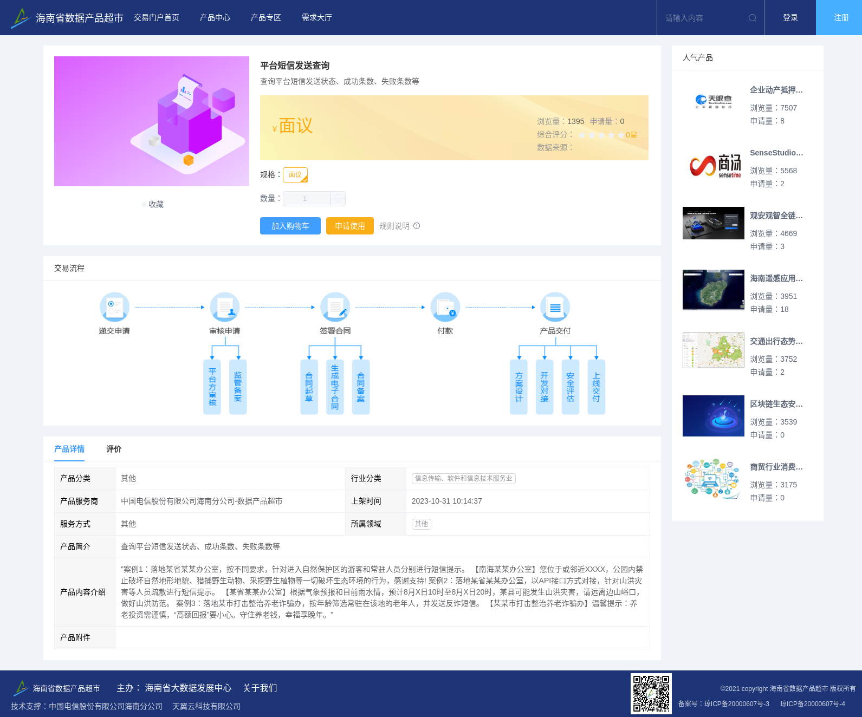The height and width of the screenshot is (717, 862).
Task: Click 海南遥感应用... product title
Action: coord(776,278)
